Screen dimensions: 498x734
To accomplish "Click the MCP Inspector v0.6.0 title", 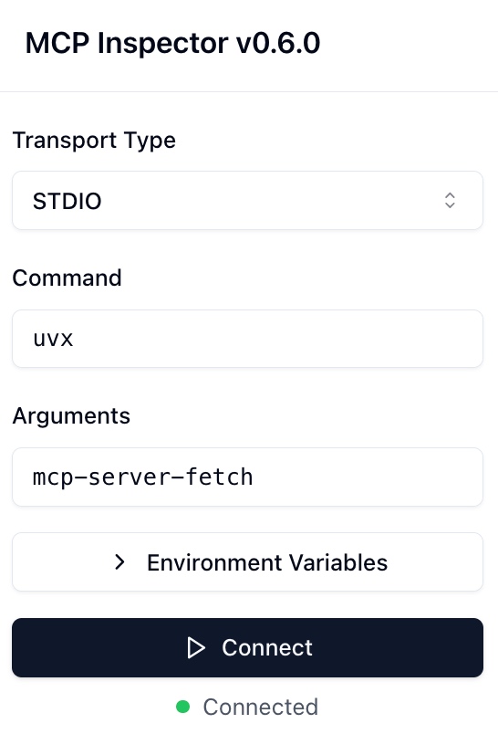I will [x=172, y=43].
